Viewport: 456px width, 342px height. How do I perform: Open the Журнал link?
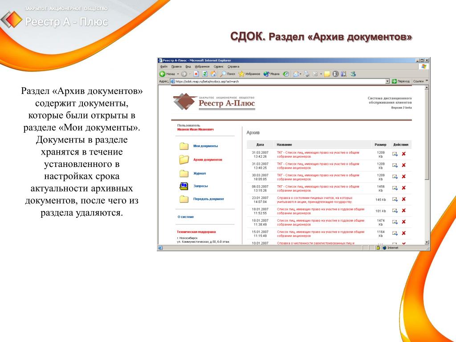(199, 173)
